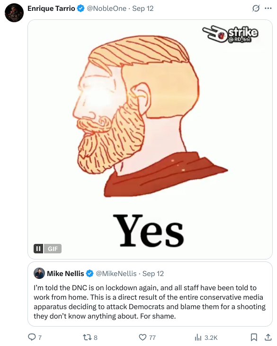View analytics showing 3.2K views
277x346 pixels.
[206, 337]
